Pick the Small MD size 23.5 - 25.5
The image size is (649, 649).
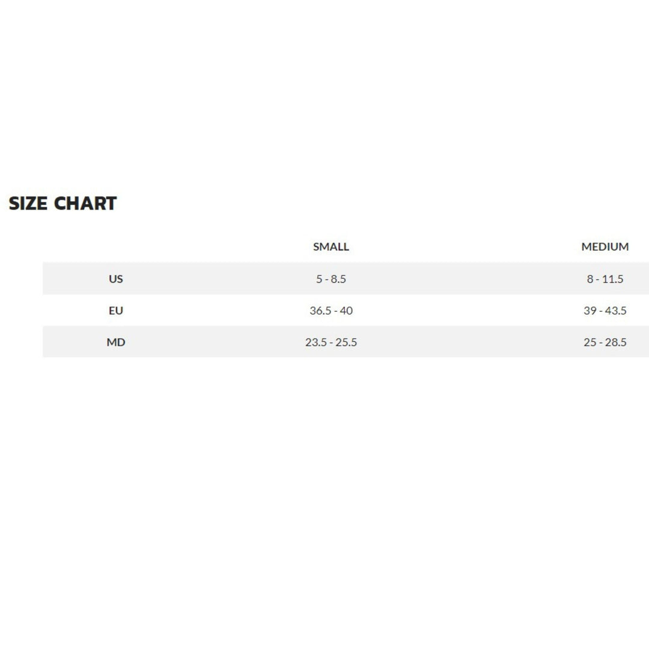tap(331, 343)
